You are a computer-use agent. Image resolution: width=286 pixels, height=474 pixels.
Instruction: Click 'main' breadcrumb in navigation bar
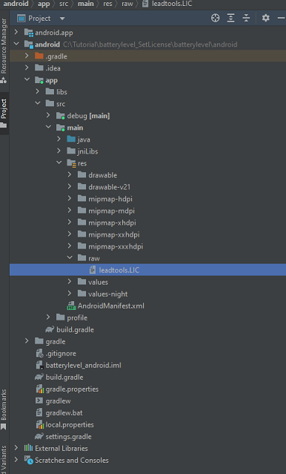tap(86, 4)
